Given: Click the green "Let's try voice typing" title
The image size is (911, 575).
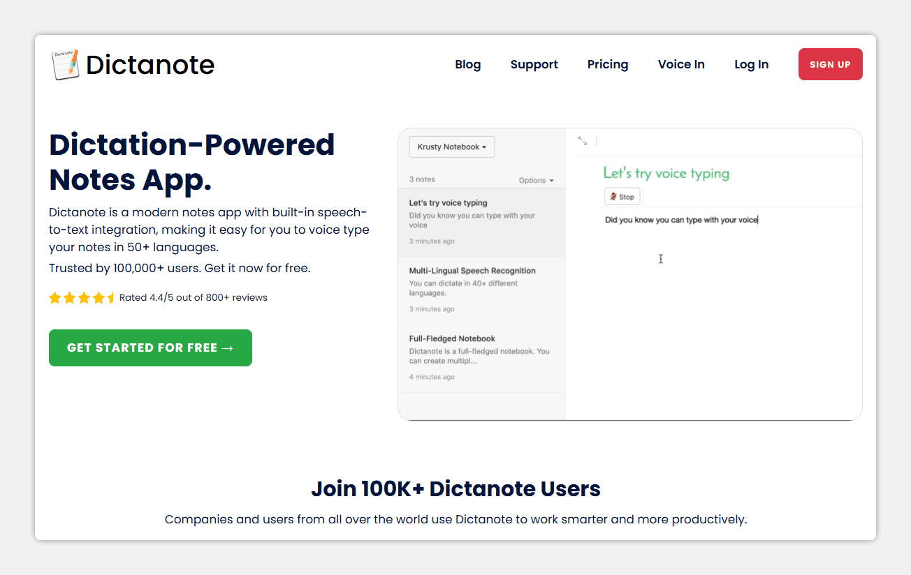Looking at the screenshot, I should click(666, 173).
